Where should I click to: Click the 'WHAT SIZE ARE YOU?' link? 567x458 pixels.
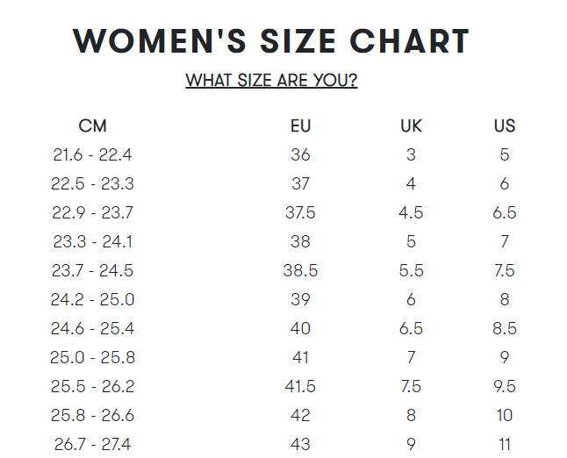coord(271,80)
